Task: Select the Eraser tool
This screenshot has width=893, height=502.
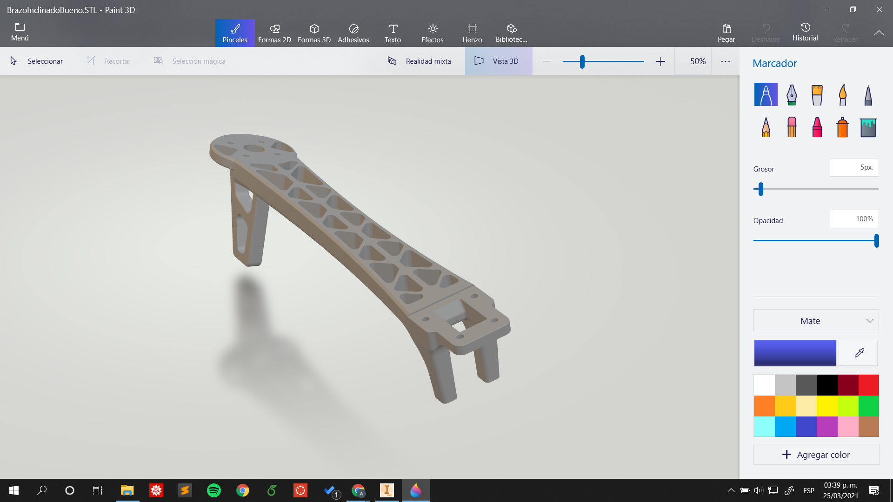Action: click(x=792, y=127)
